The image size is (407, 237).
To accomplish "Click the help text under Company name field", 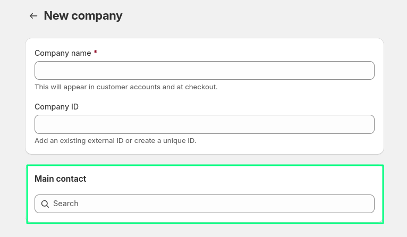I will (126, 87).
